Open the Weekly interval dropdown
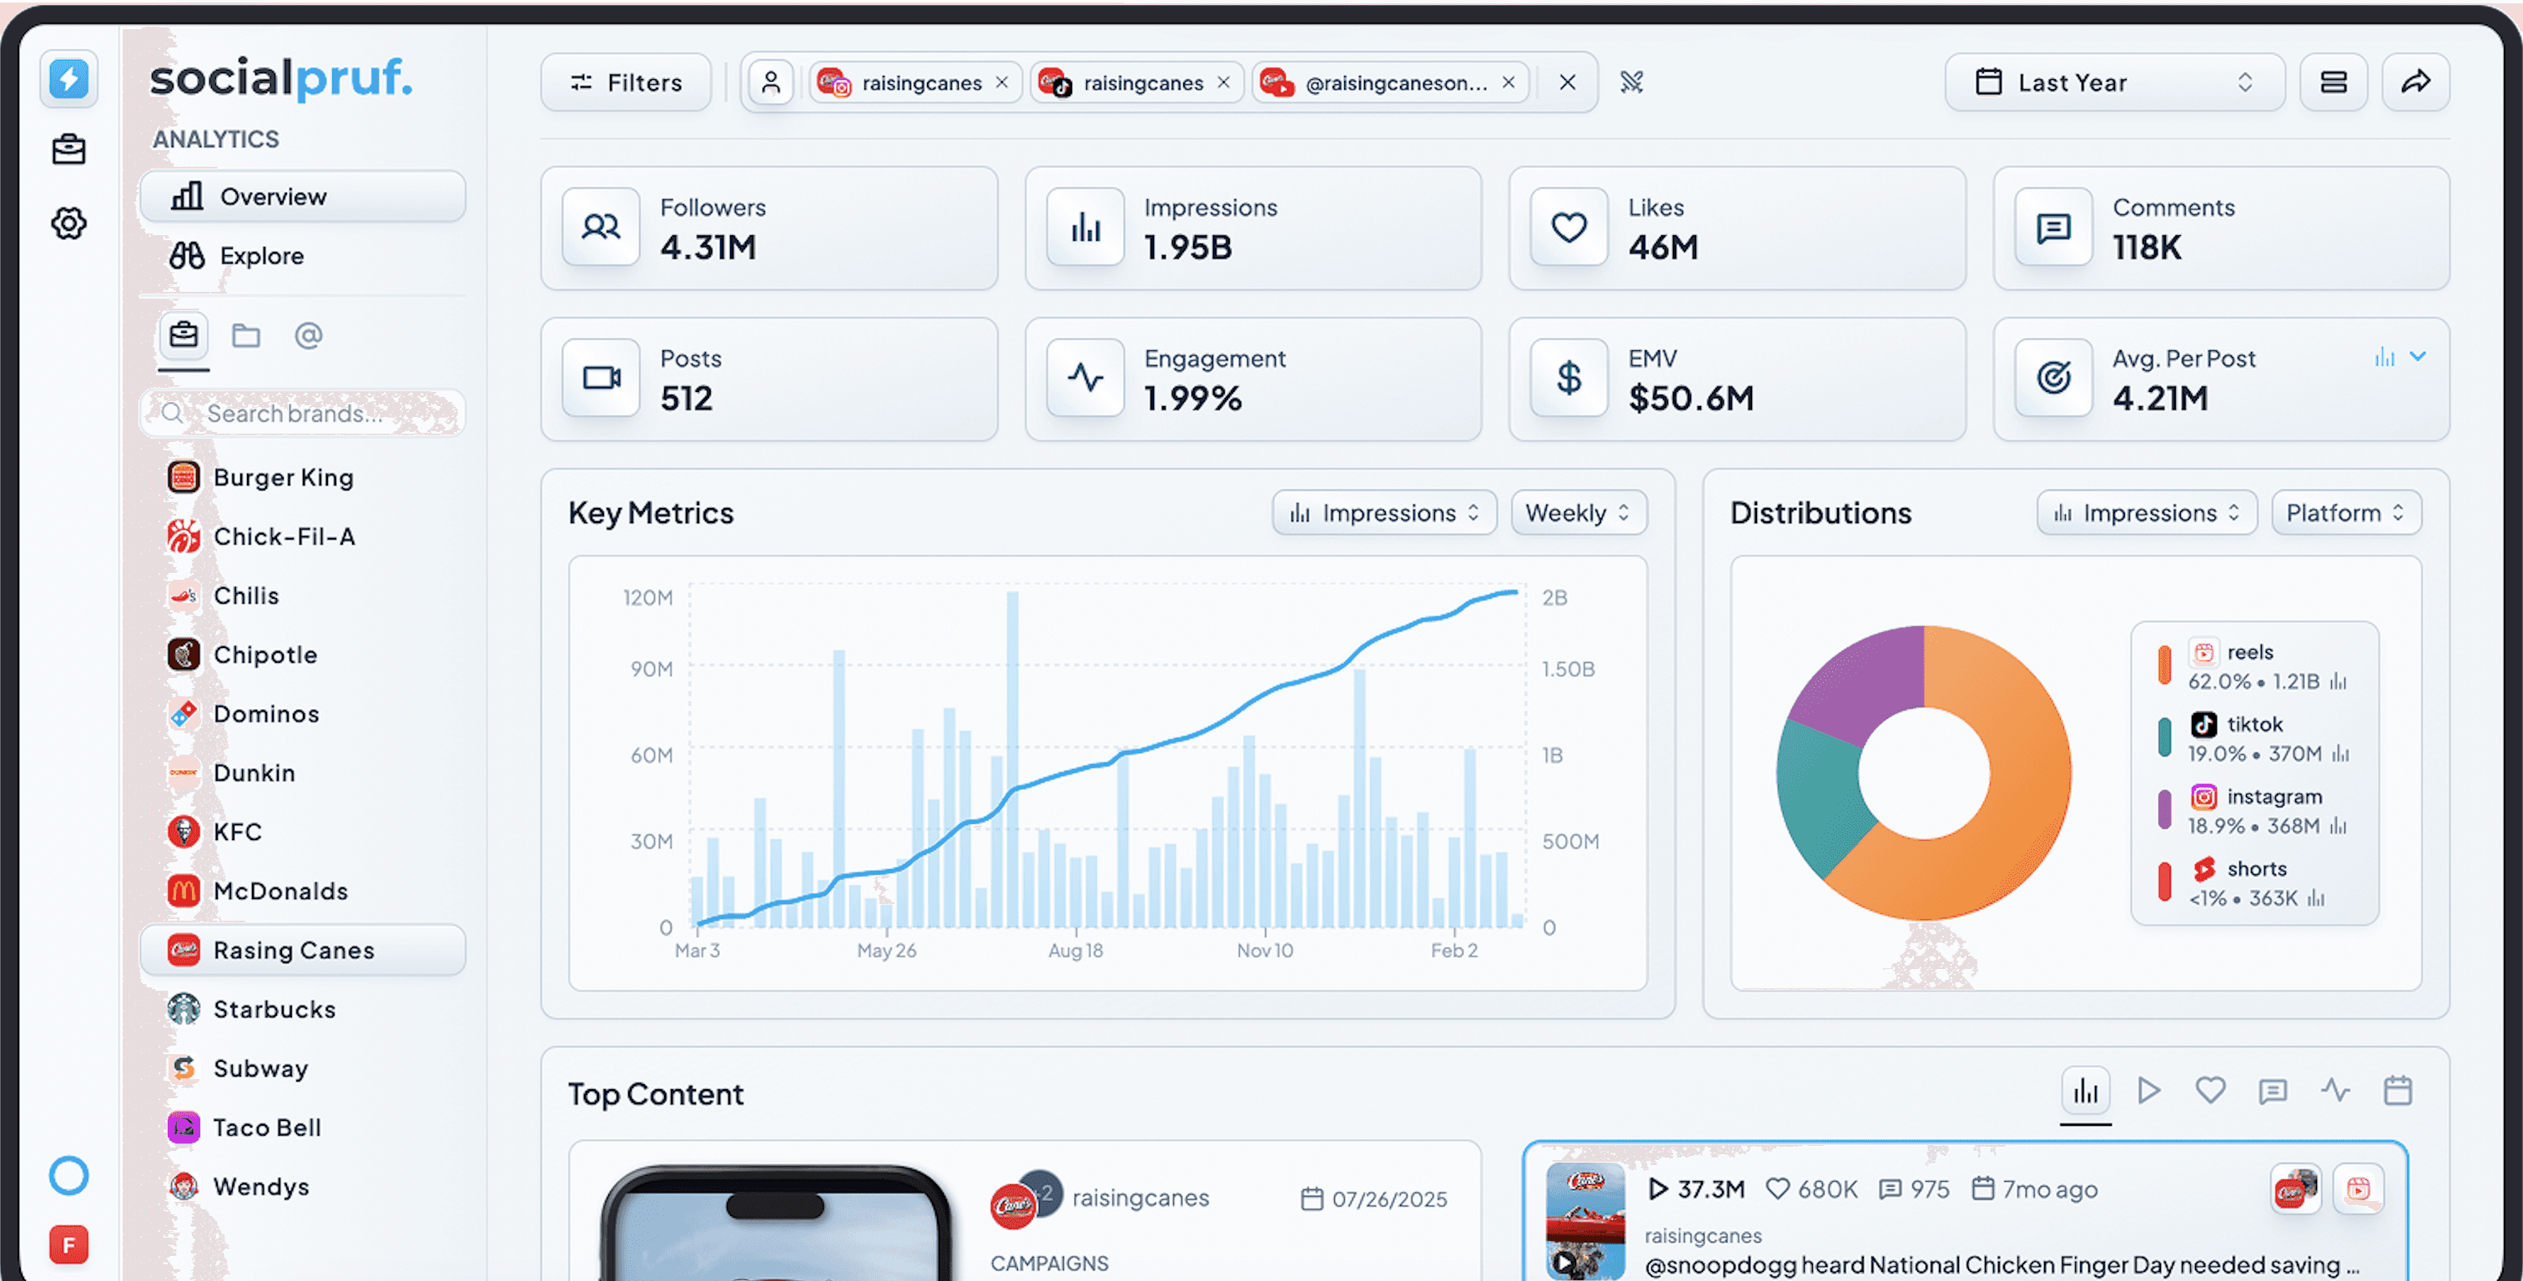 coord(1578,513)
